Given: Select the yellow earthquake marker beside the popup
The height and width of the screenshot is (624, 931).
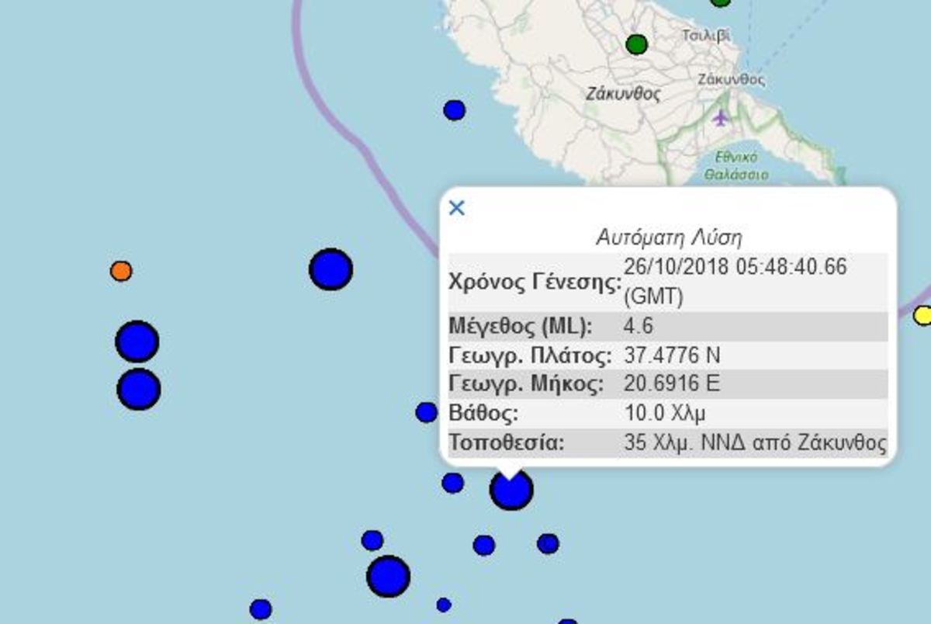Looking at the screenshot, I should (922, 315).
